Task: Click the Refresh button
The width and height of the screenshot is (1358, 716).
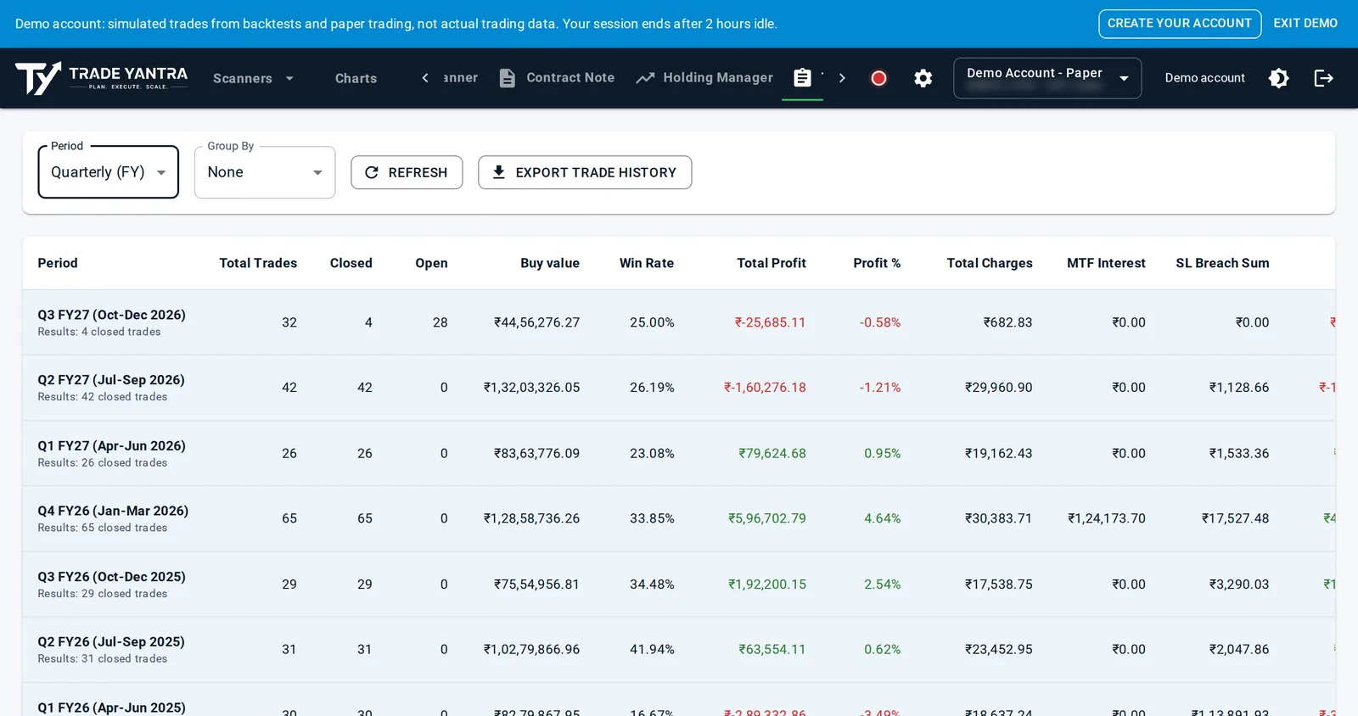Action: (407, 172)
